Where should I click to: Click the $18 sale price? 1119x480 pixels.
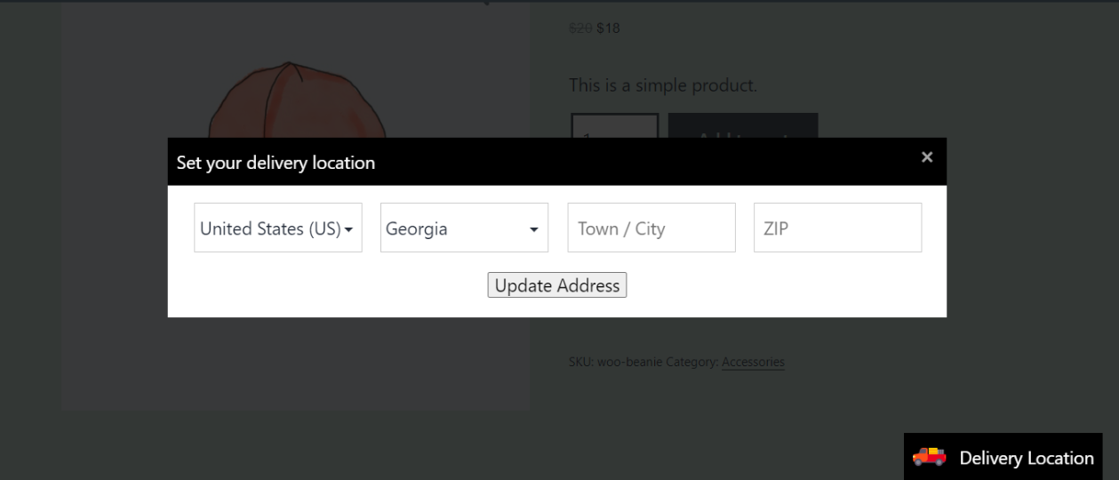point(608,28)
